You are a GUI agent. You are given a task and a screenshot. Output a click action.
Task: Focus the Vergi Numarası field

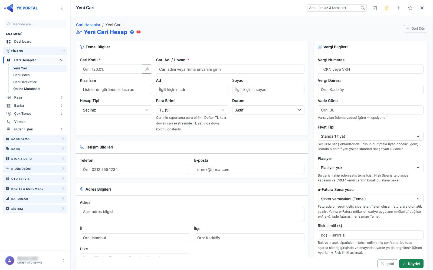click(370, 69)
